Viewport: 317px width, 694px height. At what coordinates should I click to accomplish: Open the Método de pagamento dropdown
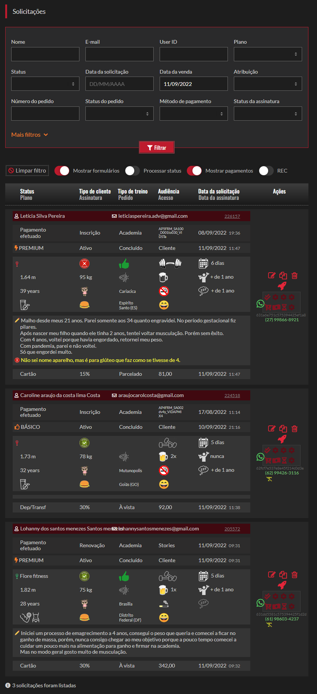coord(194,114)
